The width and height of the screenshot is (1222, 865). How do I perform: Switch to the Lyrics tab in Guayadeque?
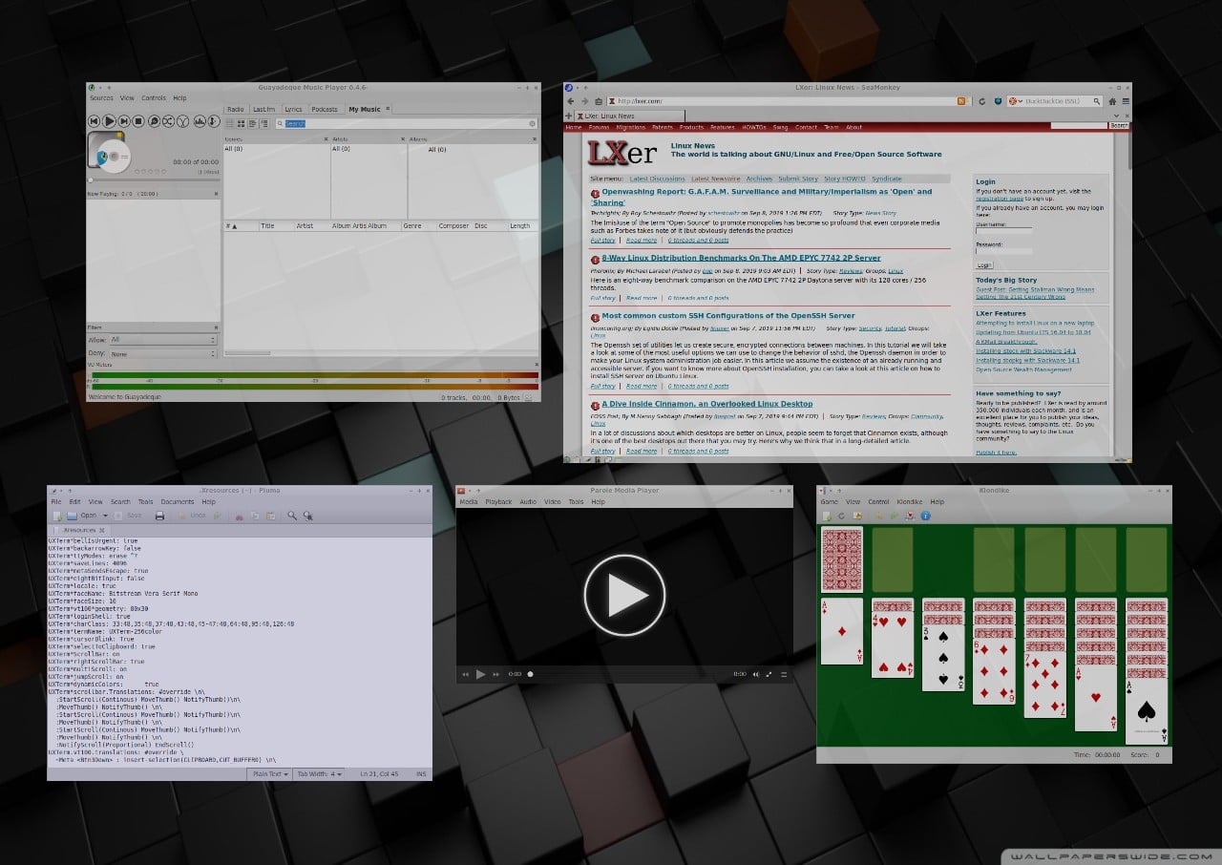292,109
